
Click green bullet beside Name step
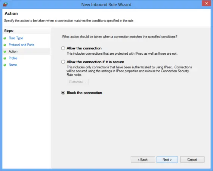pyautogui.click(x=5, y=65)
